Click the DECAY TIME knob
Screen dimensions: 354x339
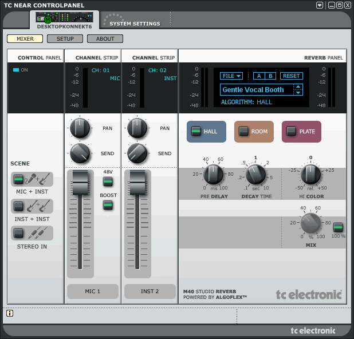click(x=255, y=174)
